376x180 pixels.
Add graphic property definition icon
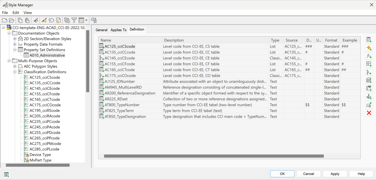click(369, 105)
